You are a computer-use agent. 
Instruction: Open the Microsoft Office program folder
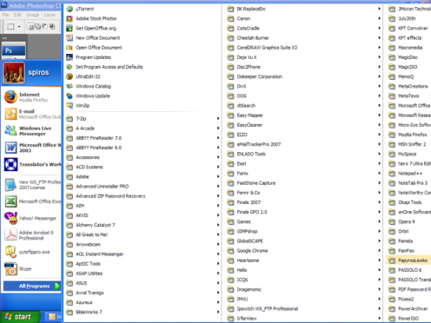click(x=408, y=106)
